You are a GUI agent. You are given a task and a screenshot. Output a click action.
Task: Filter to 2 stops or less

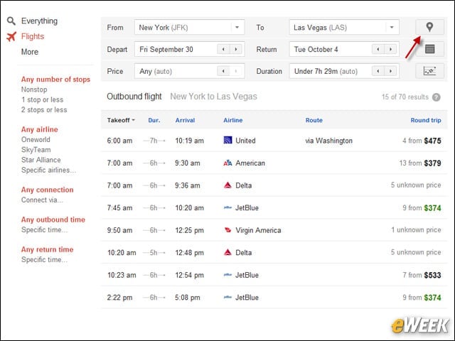(x=44, y=110)
